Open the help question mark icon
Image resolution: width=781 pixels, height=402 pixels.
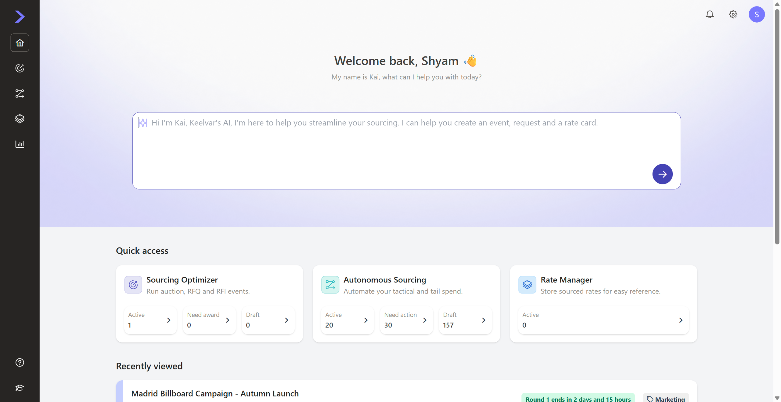point(20,362)
